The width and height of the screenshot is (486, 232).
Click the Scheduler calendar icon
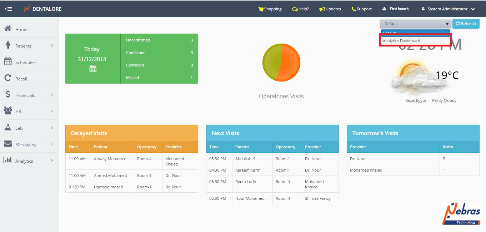(x=8, y=62)
